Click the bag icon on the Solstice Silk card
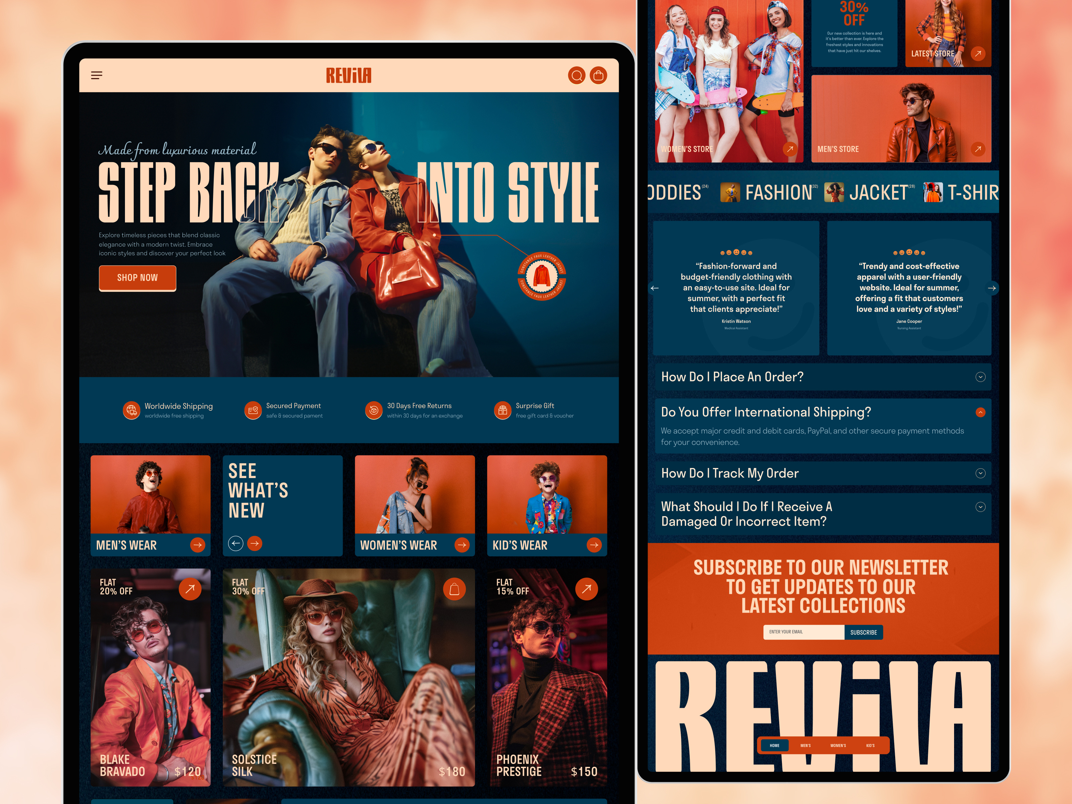This screenshot has height=804, width=1072. pos(454,589)
